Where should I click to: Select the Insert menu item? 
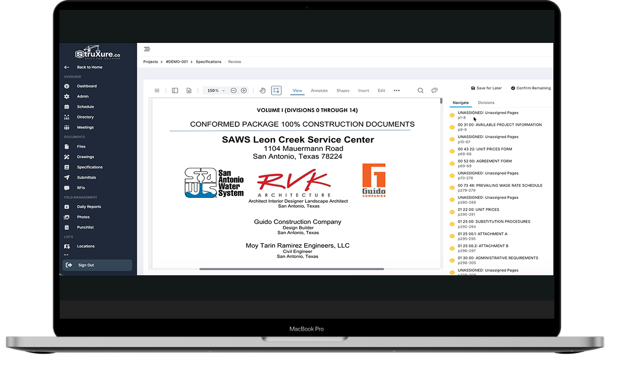coord(364,91)
